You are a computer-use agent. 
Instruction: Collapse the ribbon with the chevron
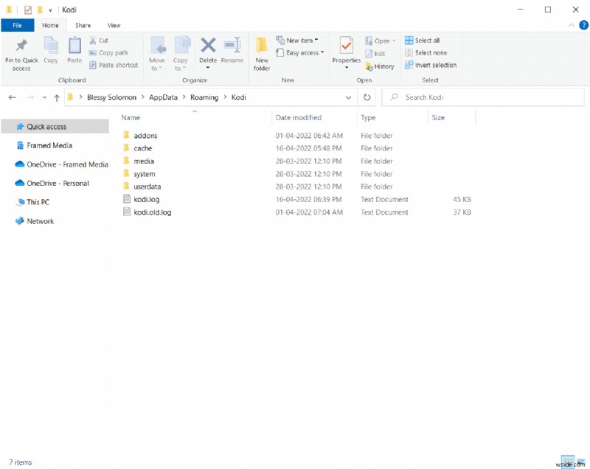click(571, 25)
